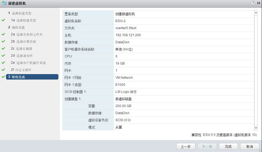Select SCSI controller value LSI Logic 并行
The height and width of the screenshot is (152, 262).
click(x=126, y=92)
